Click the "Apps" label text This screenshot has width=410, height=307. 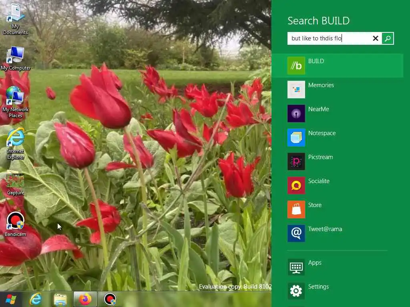pos(315,263)
